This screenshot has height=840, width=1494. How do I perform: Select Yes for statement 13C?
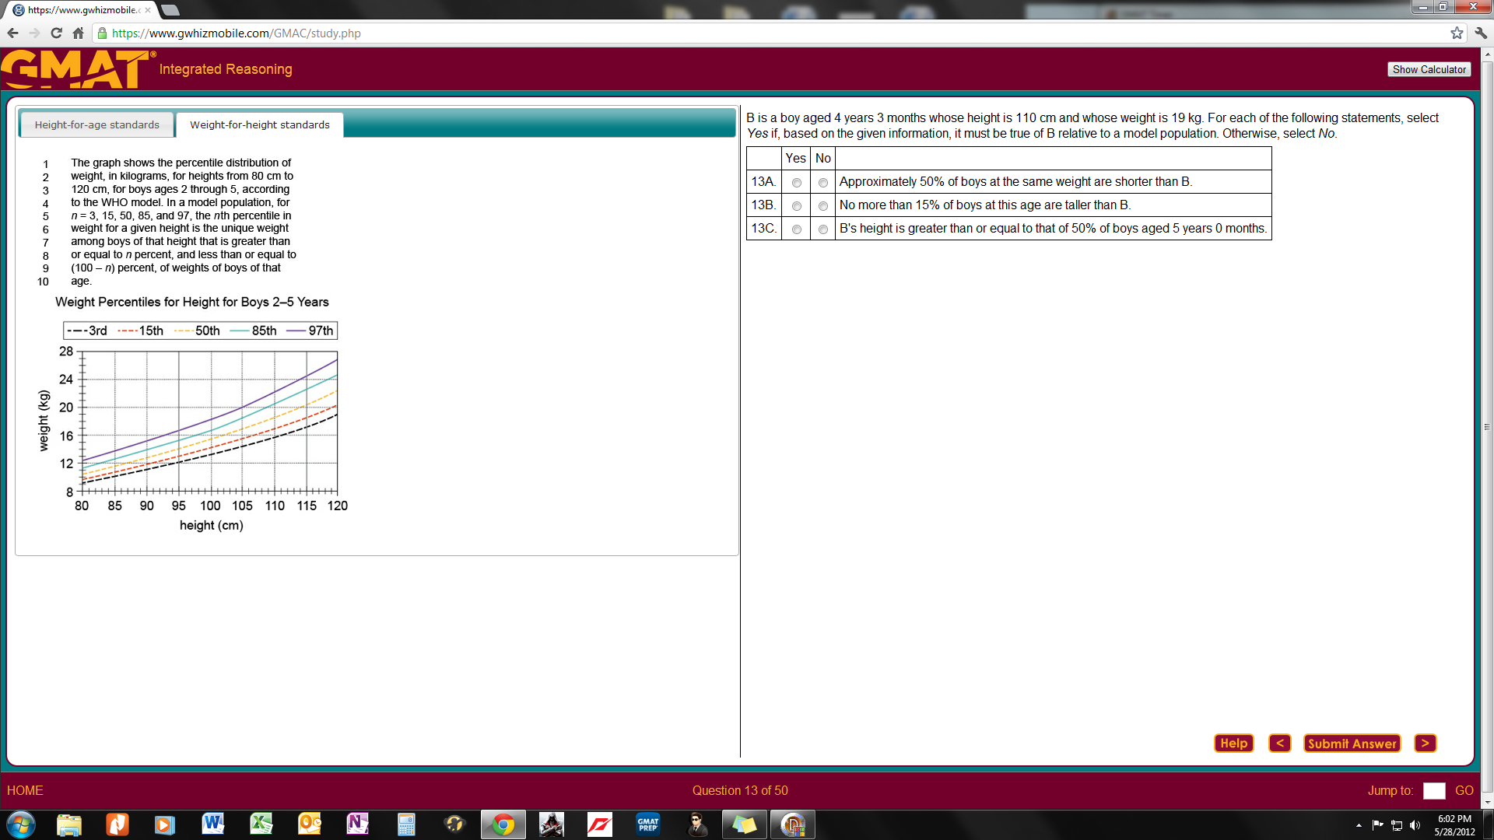(796, 229)
